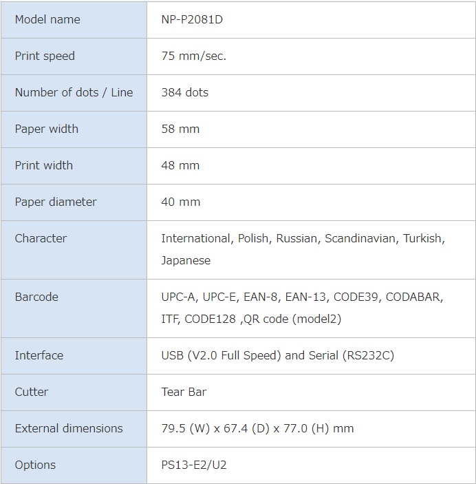Click the Paper width label

47,129
